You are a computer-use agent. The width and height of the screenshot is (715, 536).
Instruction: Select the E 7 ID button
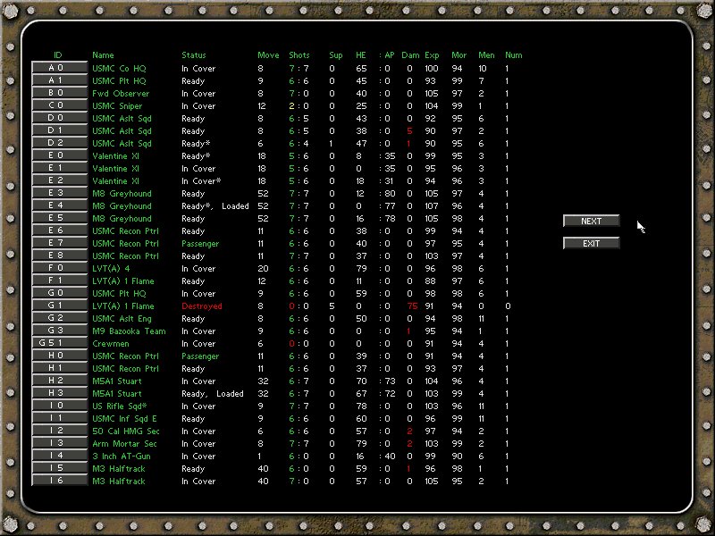pyautogui.click(x=59, y=243)
